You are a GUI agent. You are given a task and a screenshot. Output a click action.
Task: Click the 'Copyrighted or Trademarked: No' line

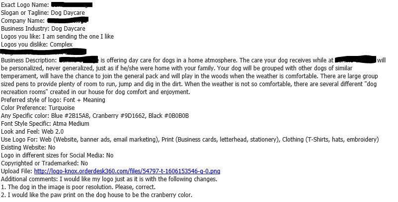44,163
